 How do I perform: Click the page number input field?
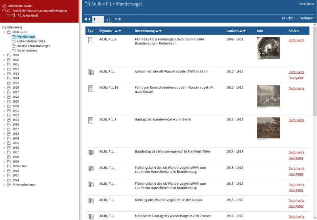[98, 19]
